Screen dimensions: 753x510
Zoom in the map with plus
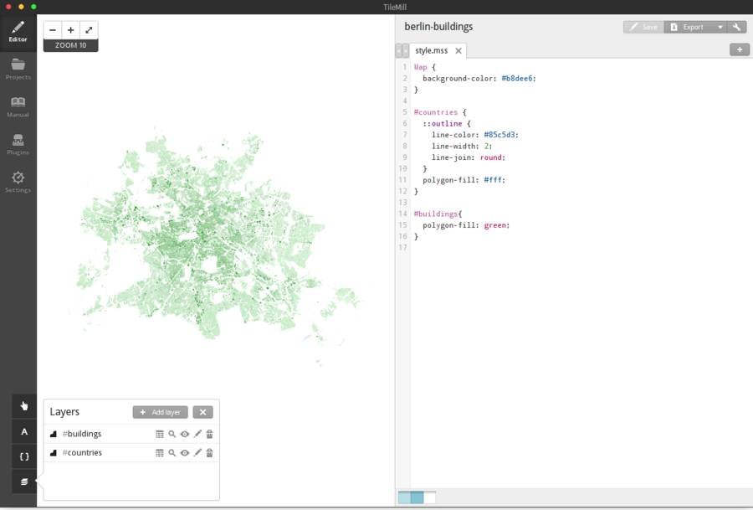coord(71,30)
